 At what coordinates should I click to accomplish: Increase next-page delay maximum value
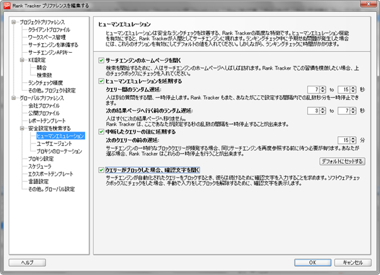point(353,109)
